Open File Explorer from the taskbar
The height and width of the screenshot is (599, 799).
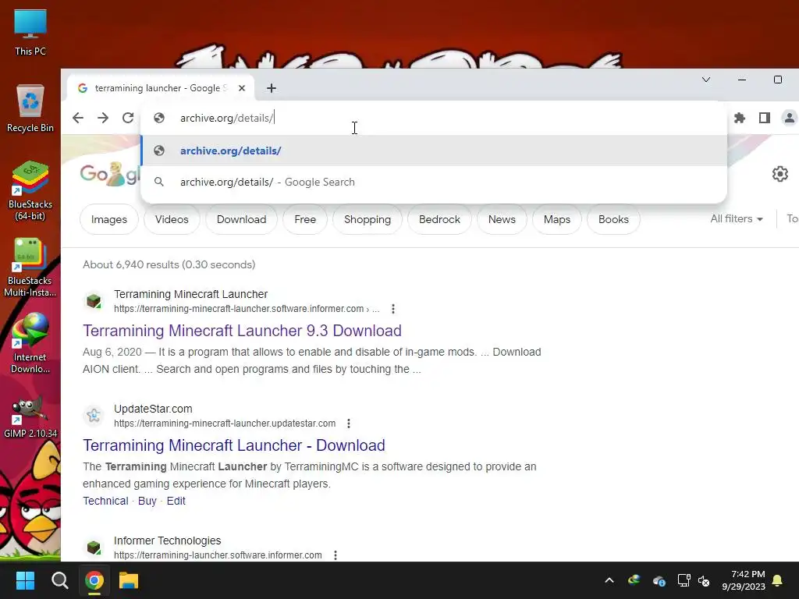(x=129, y=580)
